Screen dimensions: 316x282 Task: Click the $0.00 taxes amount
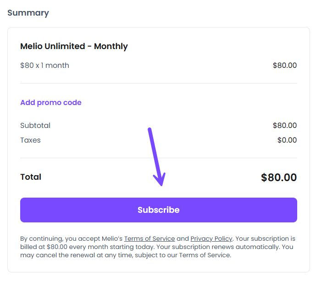287,140
